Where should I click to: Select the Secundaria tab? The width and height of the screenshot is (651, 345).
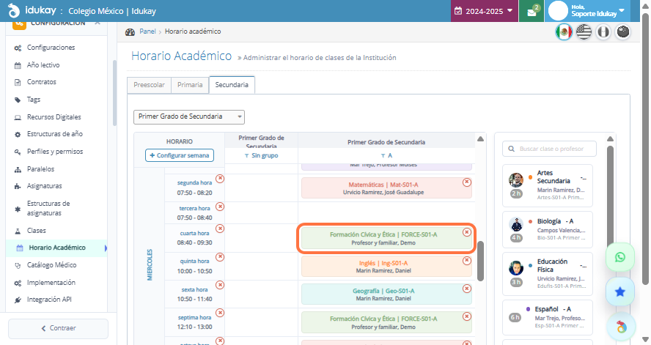(x=232, y=85)
